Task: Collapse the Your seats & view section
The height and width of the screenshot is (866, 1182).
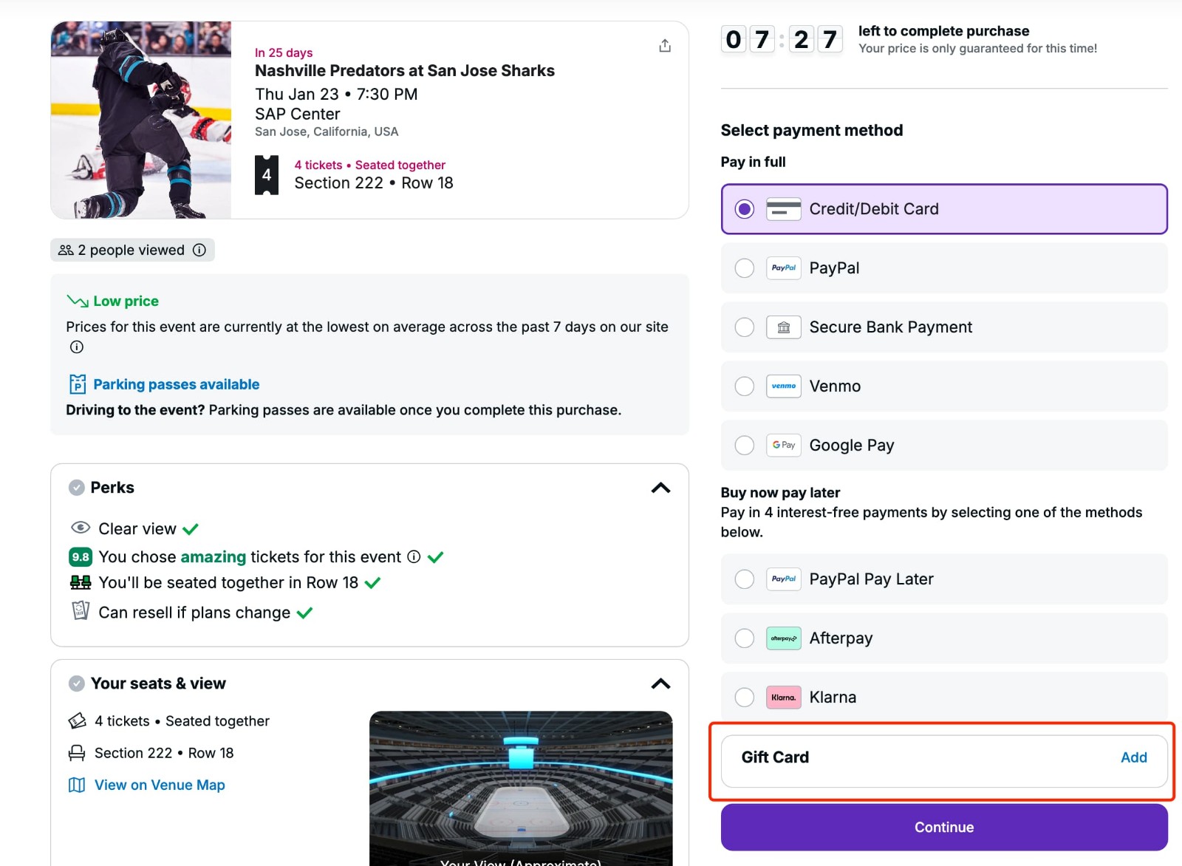Action: click(661, 683)
